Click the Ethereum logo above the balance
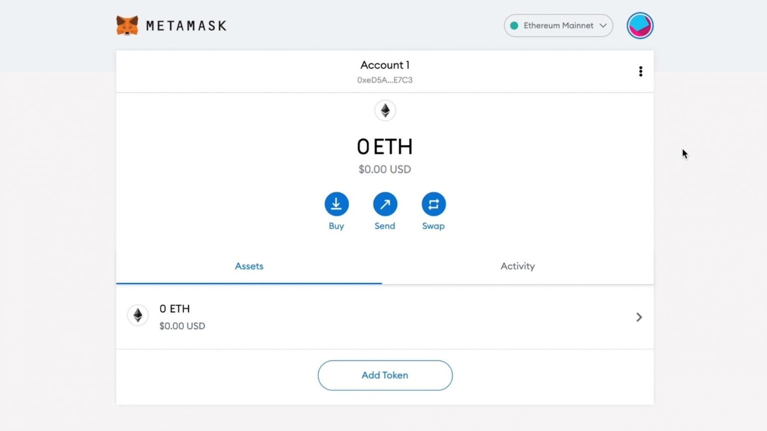The height and width of the screenshot is (431, 767). [x=385, y=110]
